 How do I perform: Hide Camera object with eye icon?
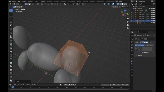pos(152,10)
